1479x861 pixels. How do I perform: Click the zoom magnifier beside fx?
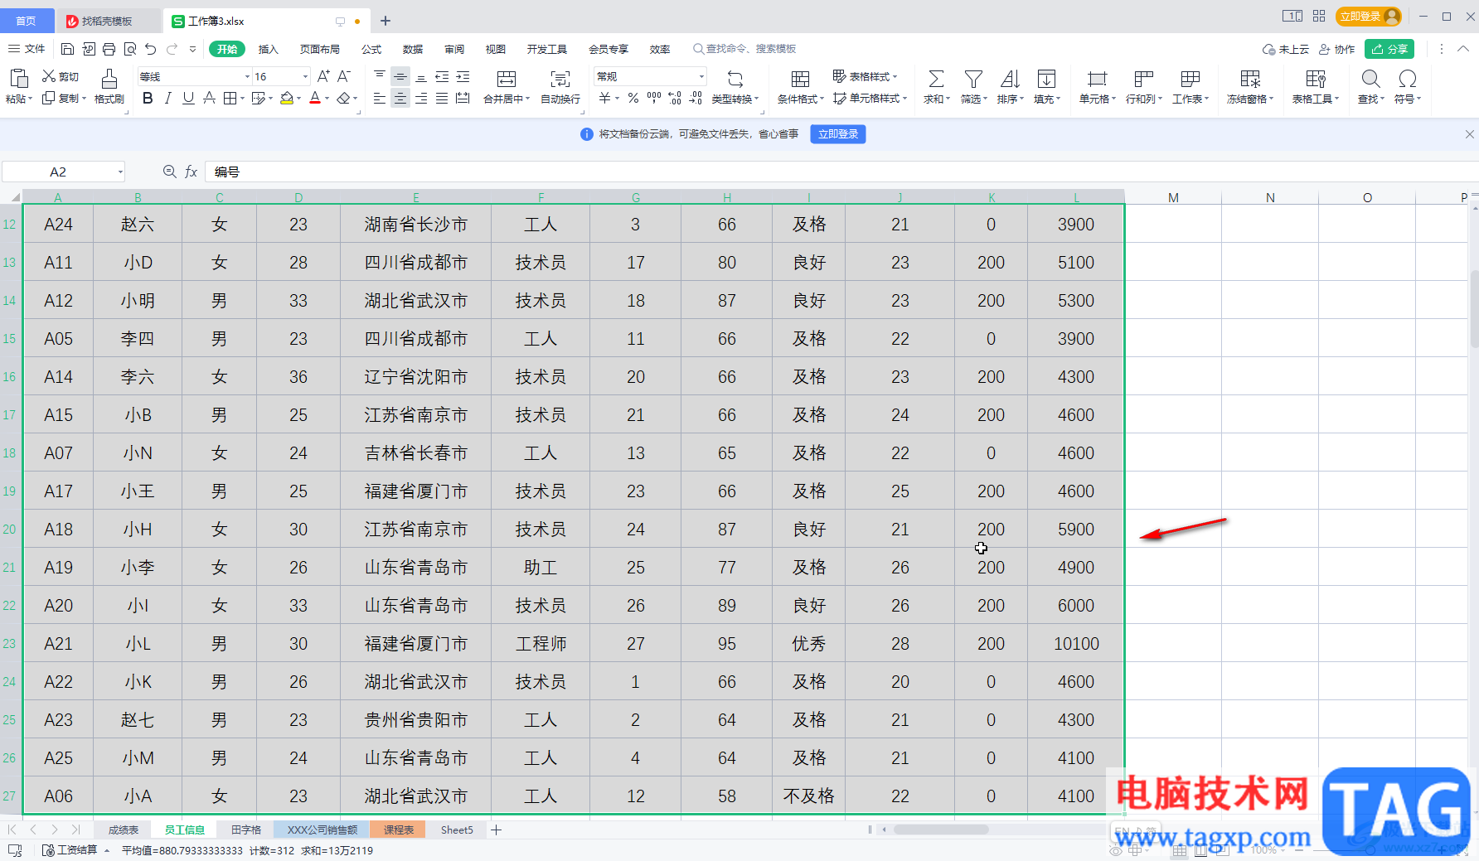click(169, 172)
